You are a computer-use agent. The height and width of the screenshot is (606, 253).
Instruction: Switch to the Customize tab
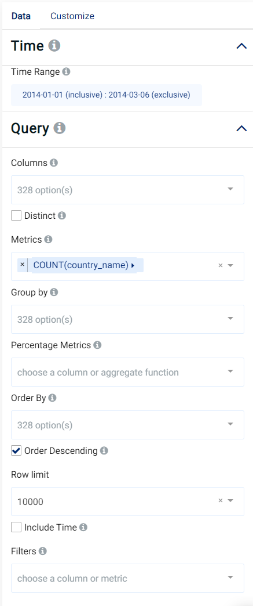(x=72, y=16)
